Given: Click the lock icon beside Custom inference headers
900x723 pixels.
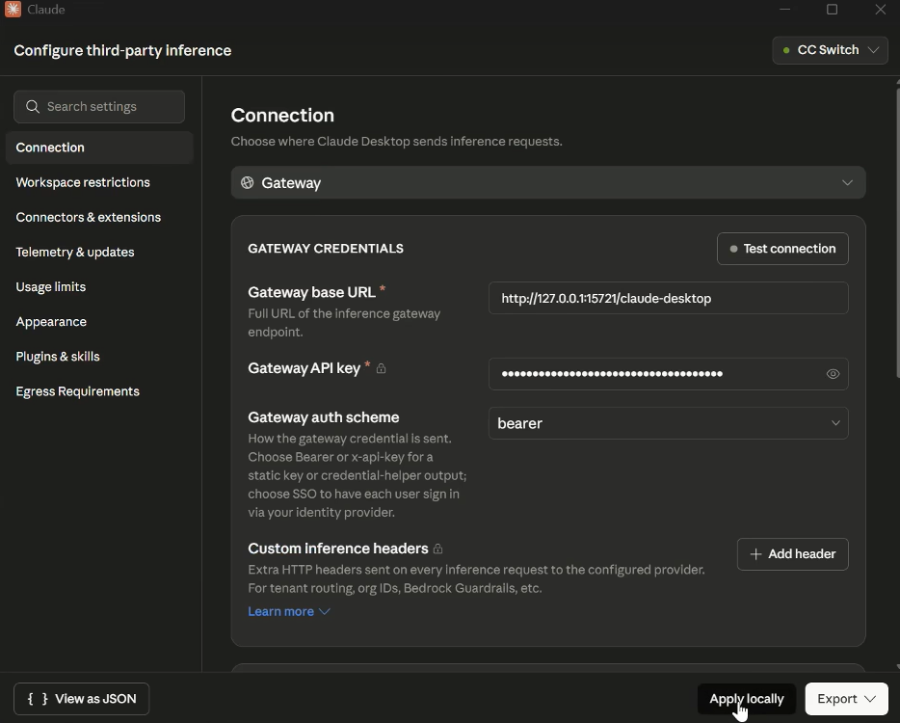Looking at the screenshot, I should click(437, 549).
